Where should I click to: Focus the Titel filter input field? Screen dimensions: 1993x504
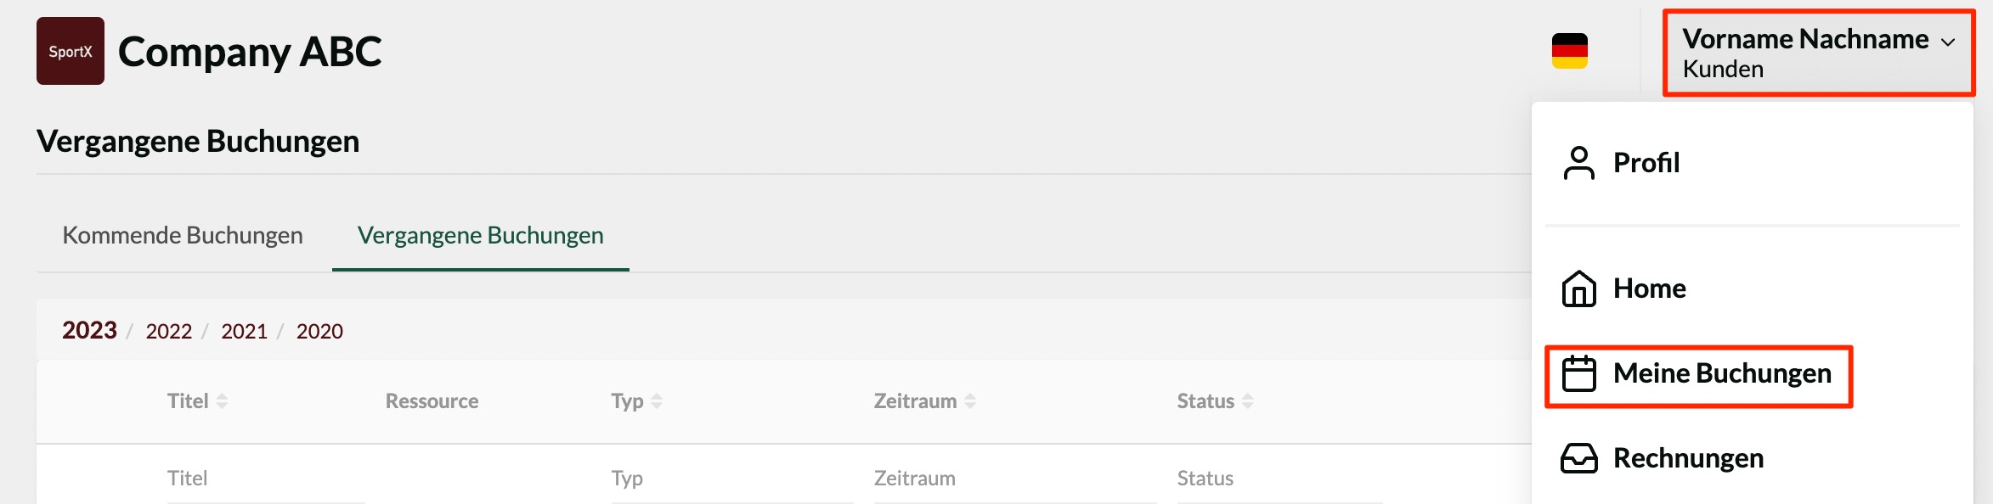[x=266, y=479]
